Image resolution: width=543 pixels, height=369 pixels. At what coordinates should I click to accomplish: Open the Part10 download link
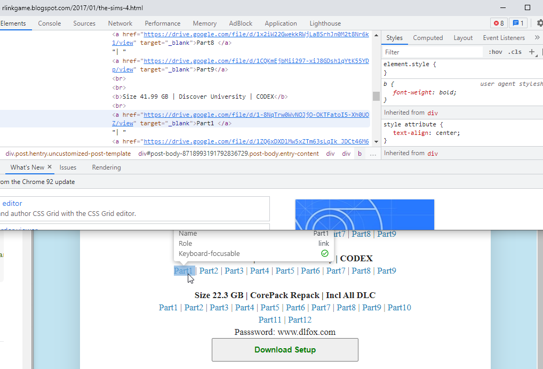399,307
